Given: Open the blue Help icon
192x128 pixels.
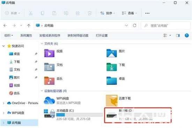Looking at the screenshot, I should pyautogui.click(x=187, y=35).
